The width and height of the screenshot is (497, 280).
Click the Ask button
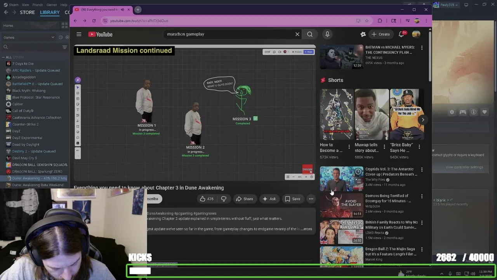pyautogui.click(x=269, y=199)
